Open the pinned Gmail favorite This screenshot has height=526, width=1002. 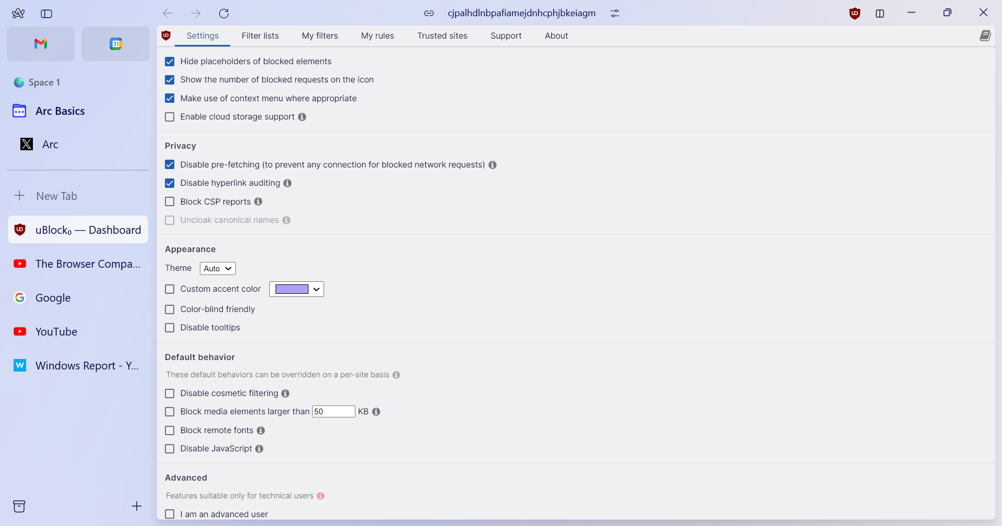pyautogui.click(x=41, y=44)
